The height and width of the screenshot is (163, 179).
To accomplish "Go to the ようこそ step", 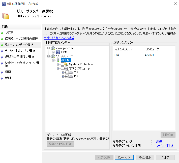I will pos(9,33).
